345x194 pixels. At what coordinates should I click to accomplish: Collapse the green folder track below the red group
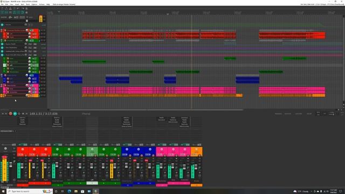[1, 40]
